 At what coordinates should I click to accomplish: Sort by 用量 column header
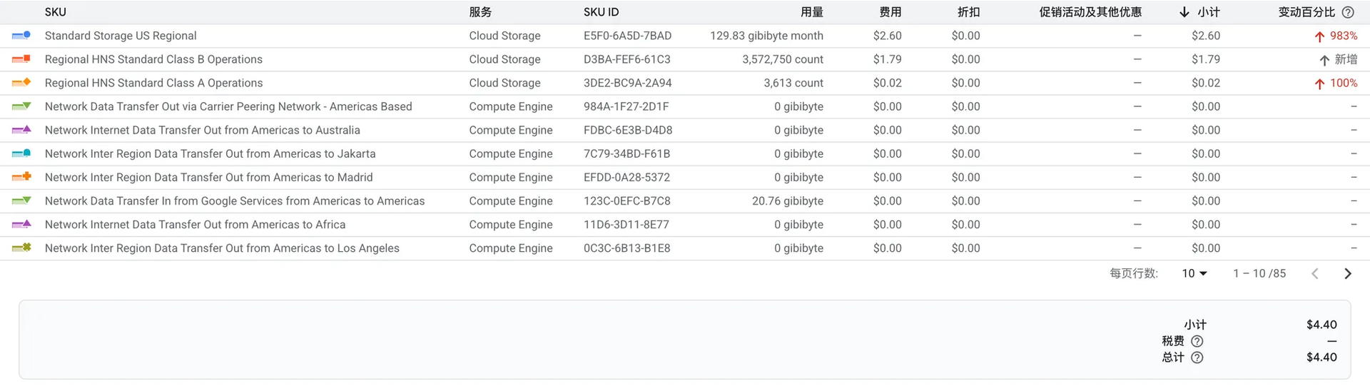point(811,12)
